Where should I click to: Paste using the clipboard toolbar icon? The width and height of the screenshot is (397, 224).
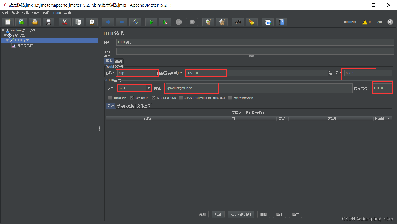tap(92, 22)
